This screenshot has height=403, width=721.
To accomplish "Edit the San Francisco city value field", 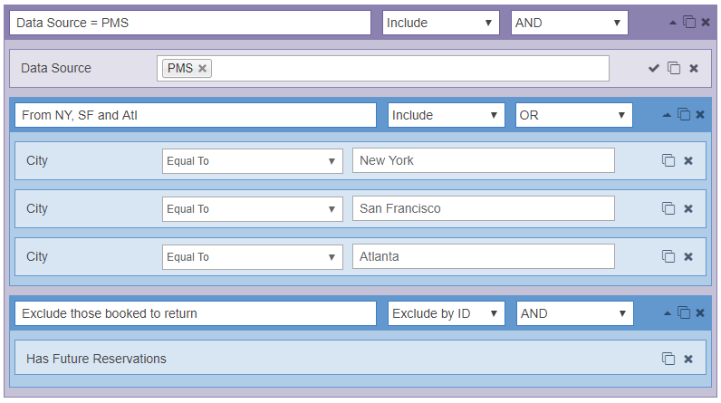I will [484, 208].
